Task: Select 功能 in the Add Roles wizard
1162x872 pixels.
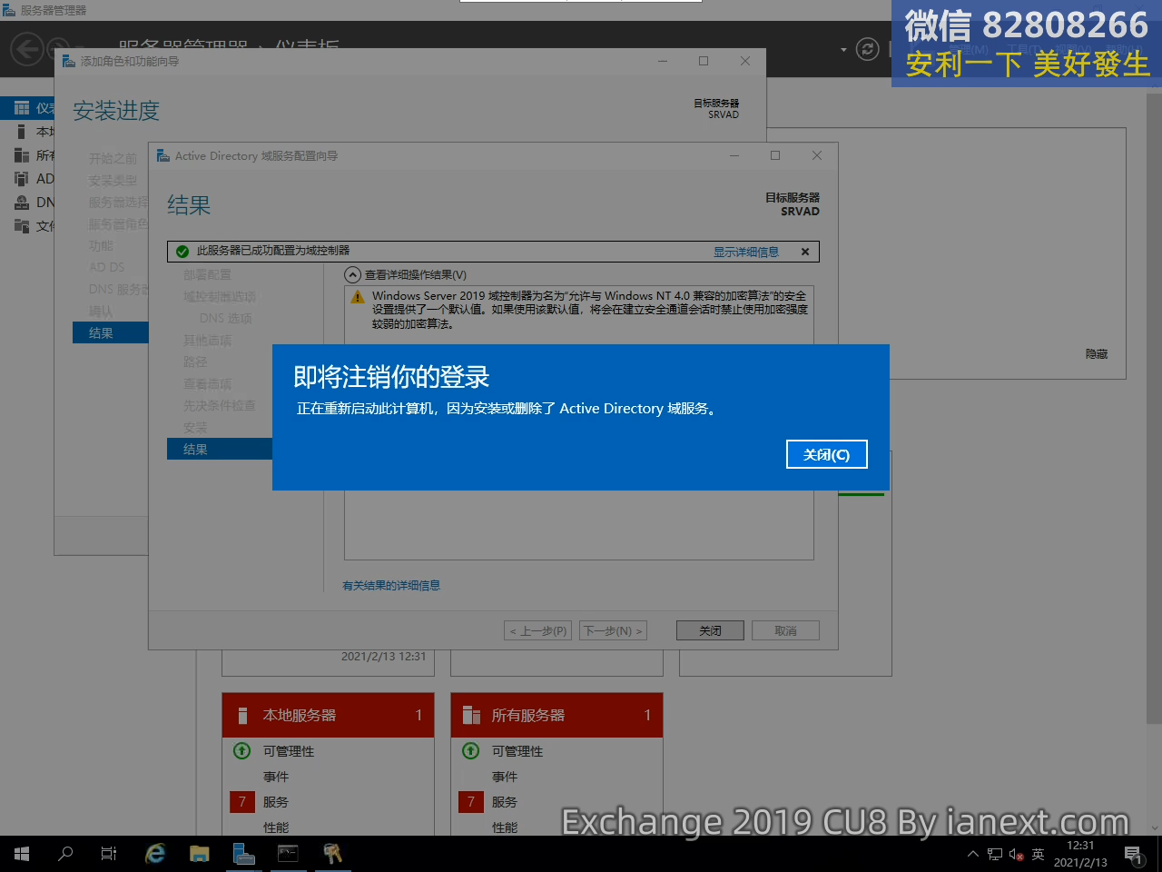Action: point(101,245)
